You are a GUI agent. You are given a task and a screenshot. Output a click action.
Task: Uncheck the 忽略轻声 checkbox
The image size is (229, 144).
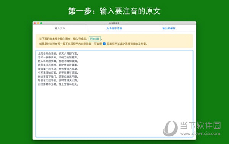pos(104,44)
